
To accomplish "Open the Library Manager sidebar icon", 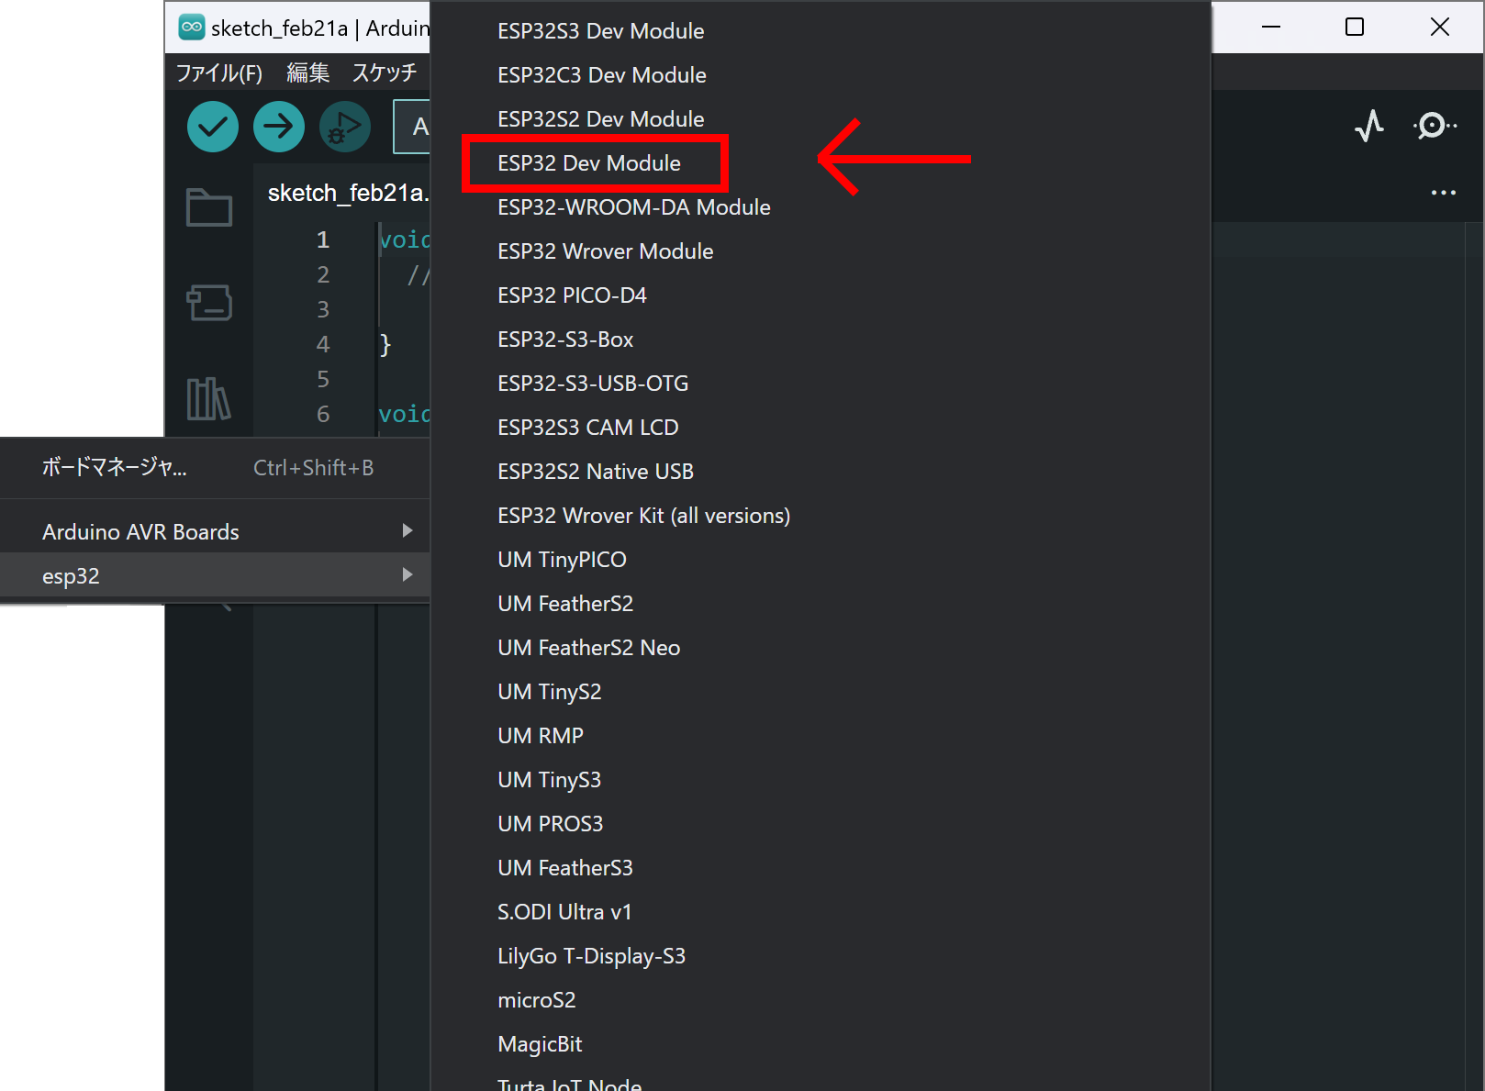I will coord(209,398).
